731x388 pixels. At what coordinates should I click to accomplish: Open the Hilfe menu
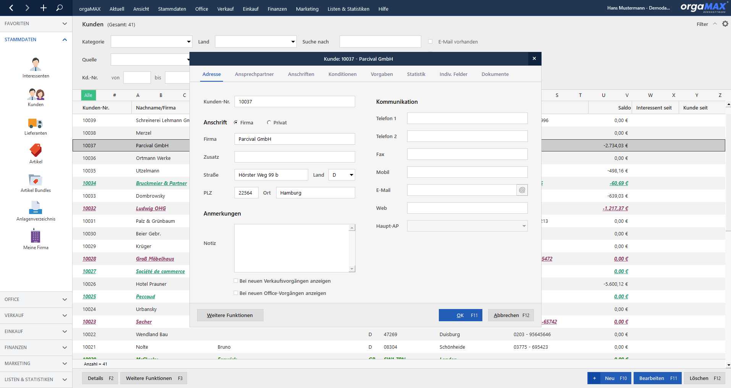coord(383,9)
